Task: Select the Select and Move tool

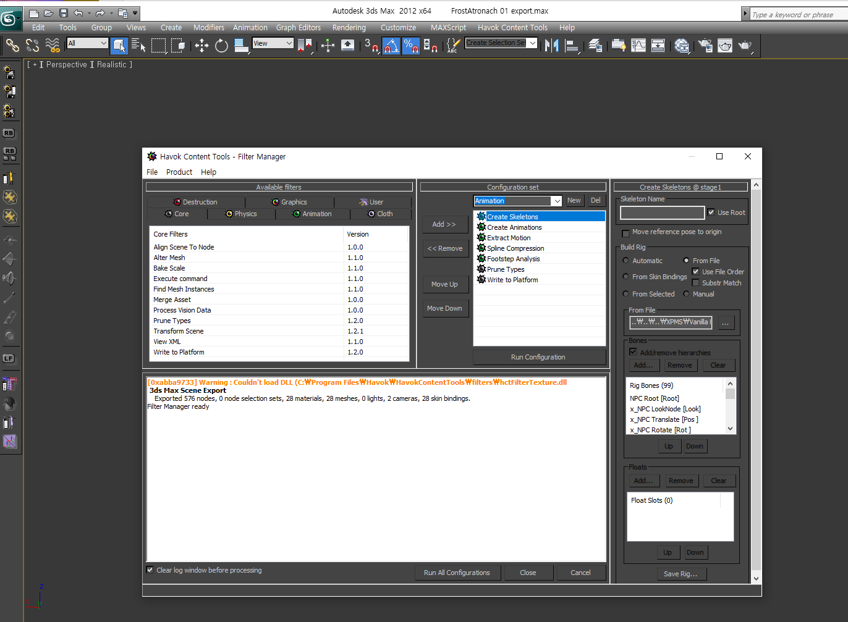Action: click(x=201, y=45)
